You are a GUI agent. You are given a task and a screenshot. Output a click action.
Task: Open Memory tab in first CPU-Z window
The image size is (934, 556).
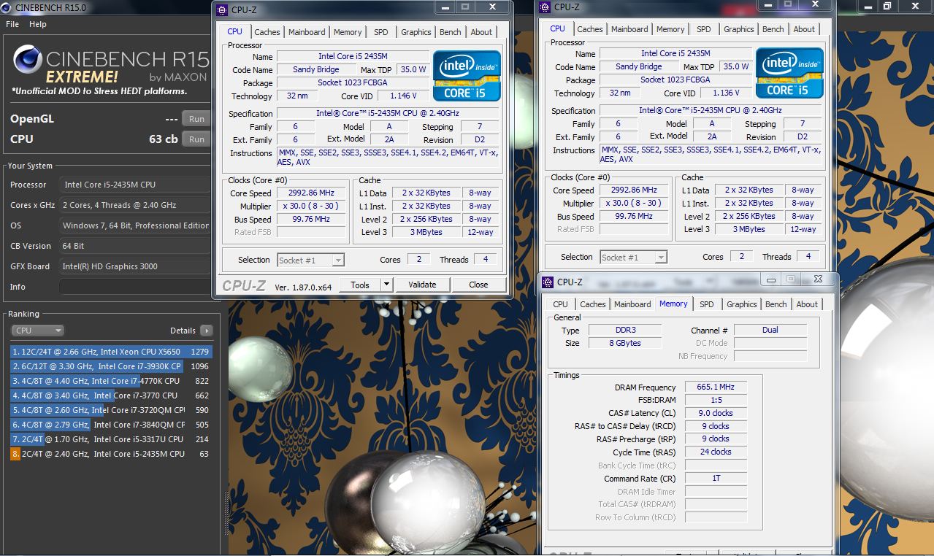pos(348,32)
